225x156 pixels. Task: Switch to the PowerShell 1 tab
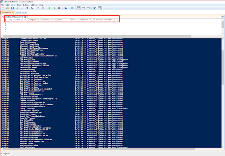click(x=6, y=13)
